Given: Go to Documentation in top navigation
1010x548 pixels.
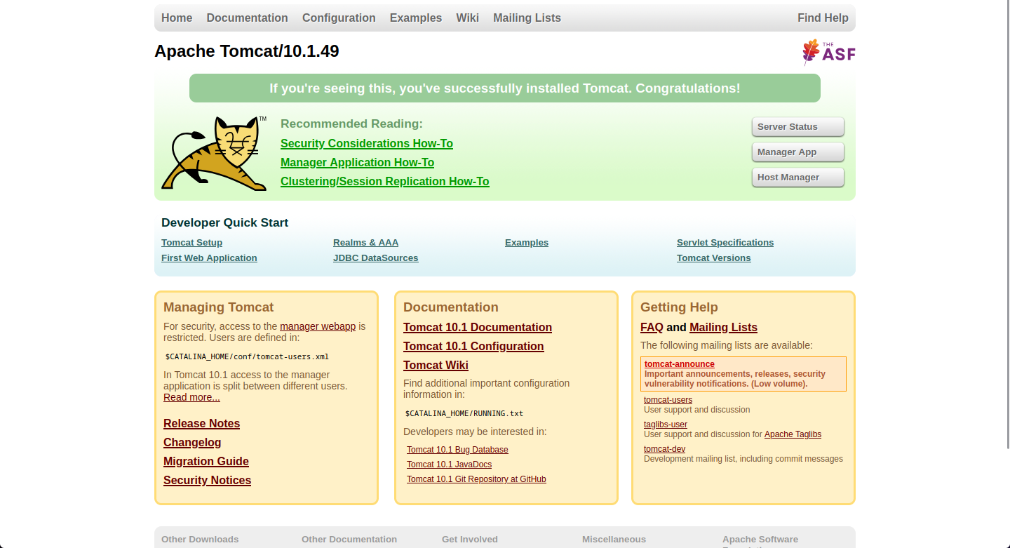Looking at the screenshot, I should [x=247, y=18].
